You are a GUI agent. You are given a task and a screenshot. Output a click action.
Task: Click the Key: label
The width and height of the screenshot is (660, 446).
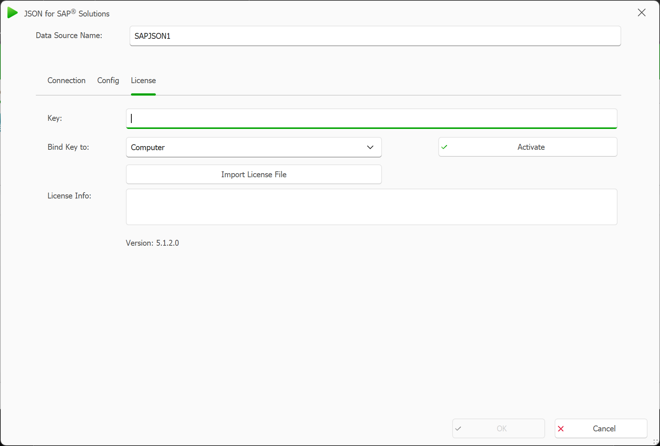tap(55, 118)
